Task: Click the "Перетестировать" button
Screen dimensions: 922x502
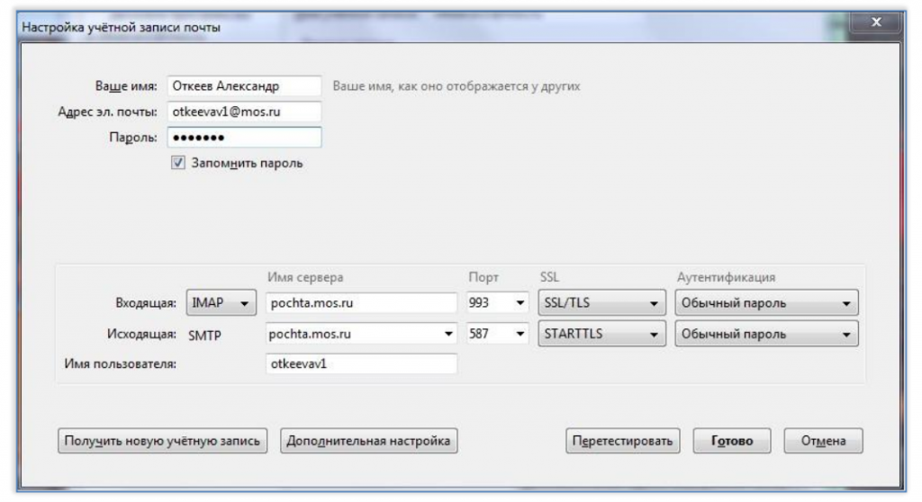Action: point(623,442)
